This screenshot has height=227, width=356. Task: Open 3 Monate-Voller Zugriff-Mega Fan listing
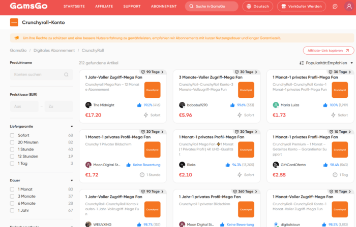pyautogui.click(x=211, y=78)
